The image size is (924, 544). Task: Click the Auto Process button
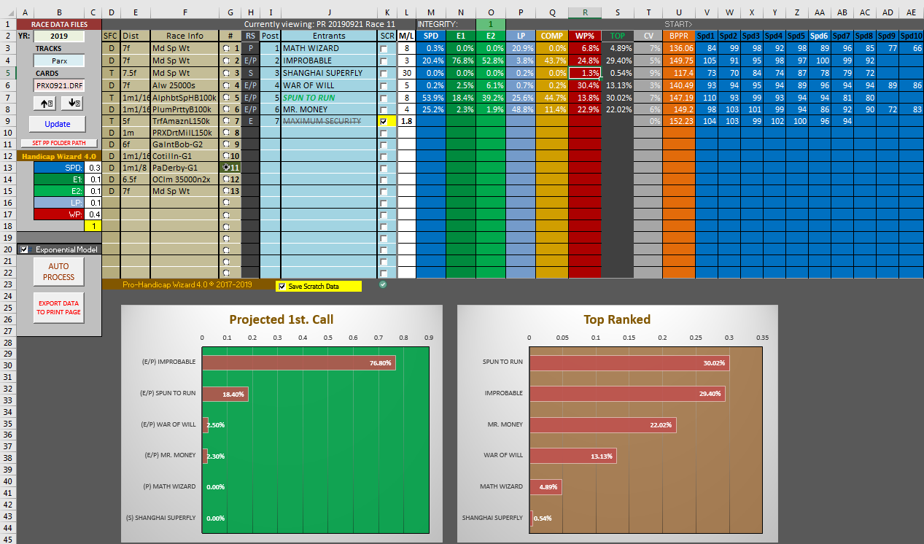tap(58, 272)
